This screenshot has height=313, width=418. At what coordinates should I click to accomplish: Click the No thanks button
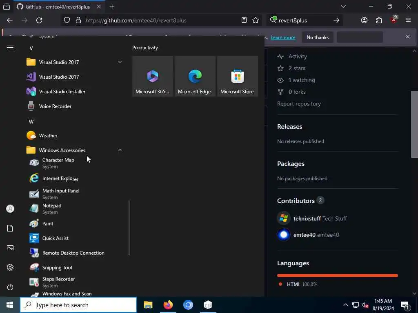pos(318,37)
